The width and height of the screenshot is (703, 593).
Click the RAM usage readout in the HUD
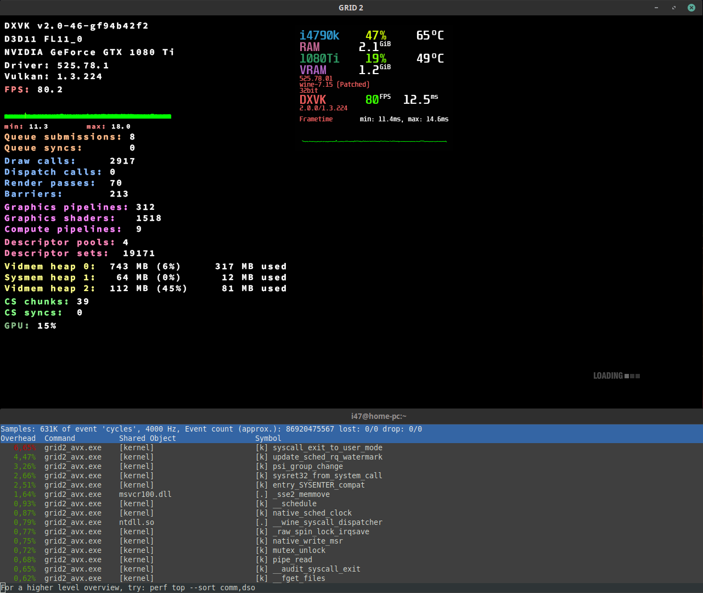click(369, 47)
